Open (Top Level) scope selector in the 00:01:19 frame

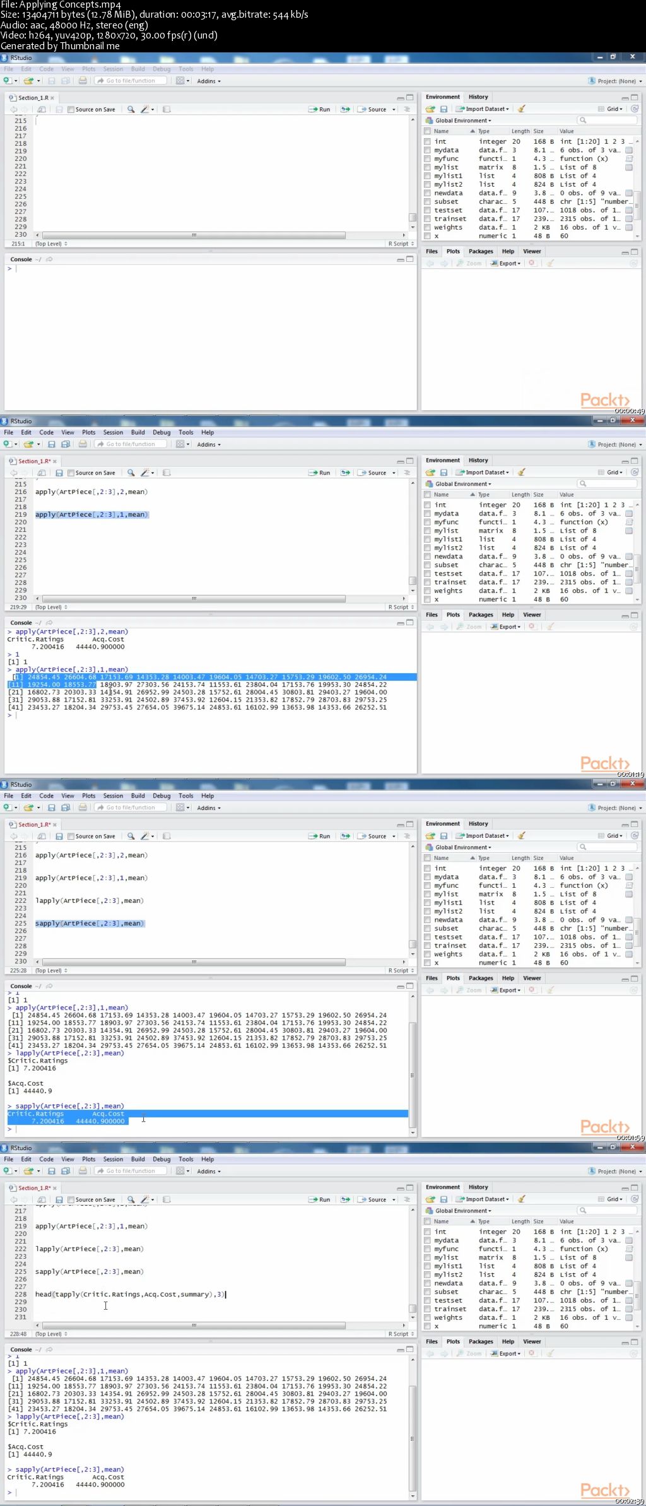51,607
